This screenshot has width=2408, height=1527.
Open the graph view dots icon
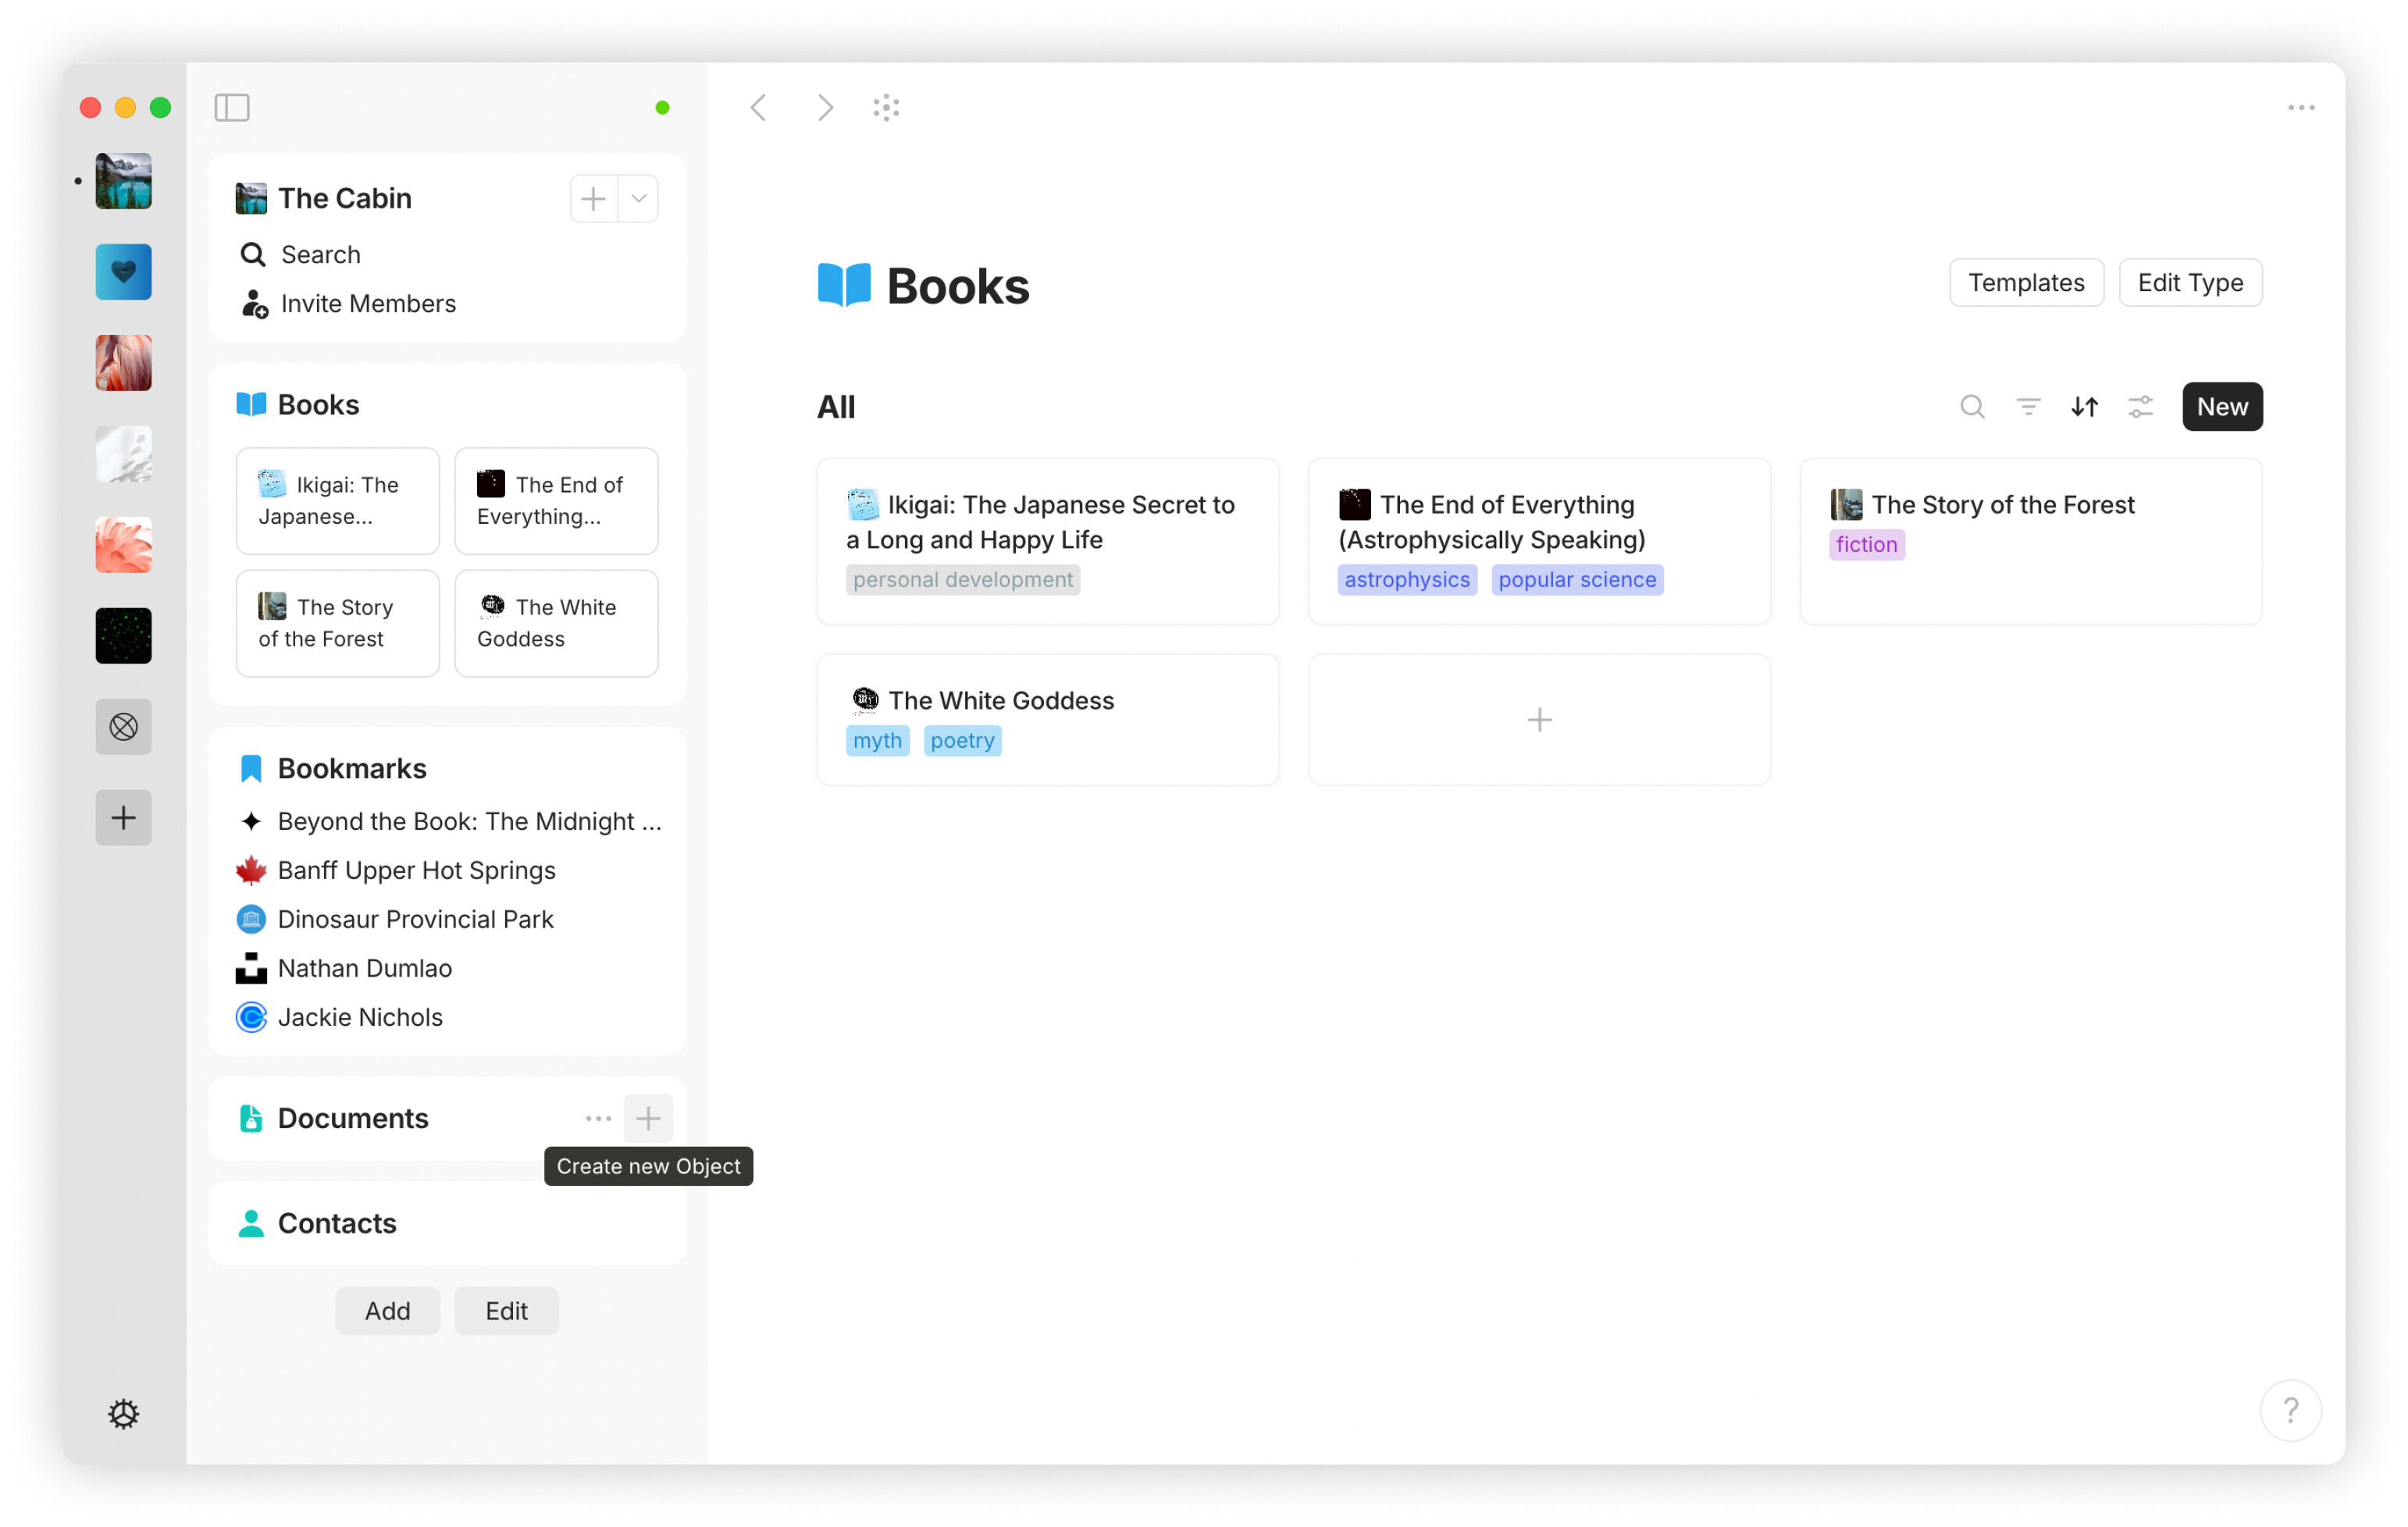pyautogui.click(x=886, y=107)
